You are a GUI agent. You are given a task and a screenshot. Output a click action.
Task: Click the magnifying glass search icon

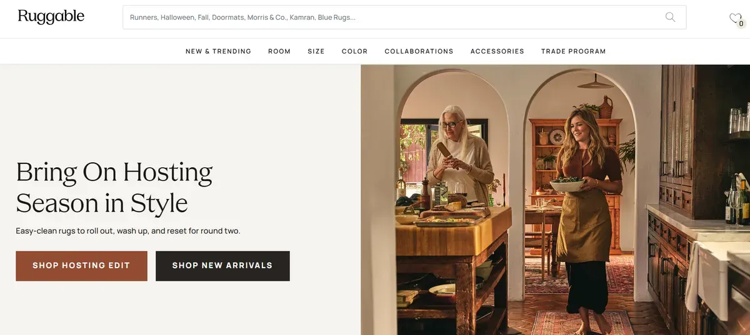(670, 17)
